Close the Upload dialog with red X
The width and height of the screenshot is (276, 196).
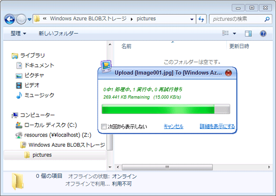pyautogui.click(x=228, y=73)
